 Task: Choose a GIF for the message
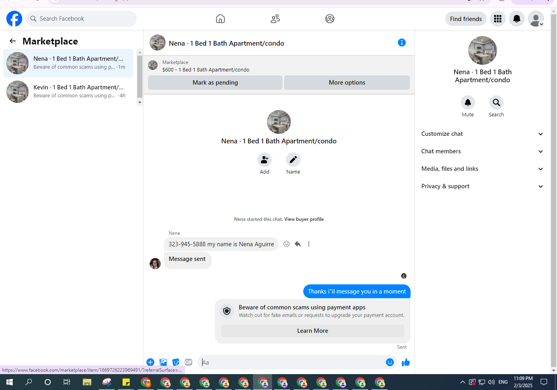pyautogui.click(x=189, y=362)
